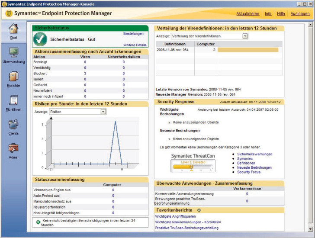Click Gelöscht Sicherheitsrisiken count 0
The width and height of the screenshot is (315, 238).
point(124,85)
